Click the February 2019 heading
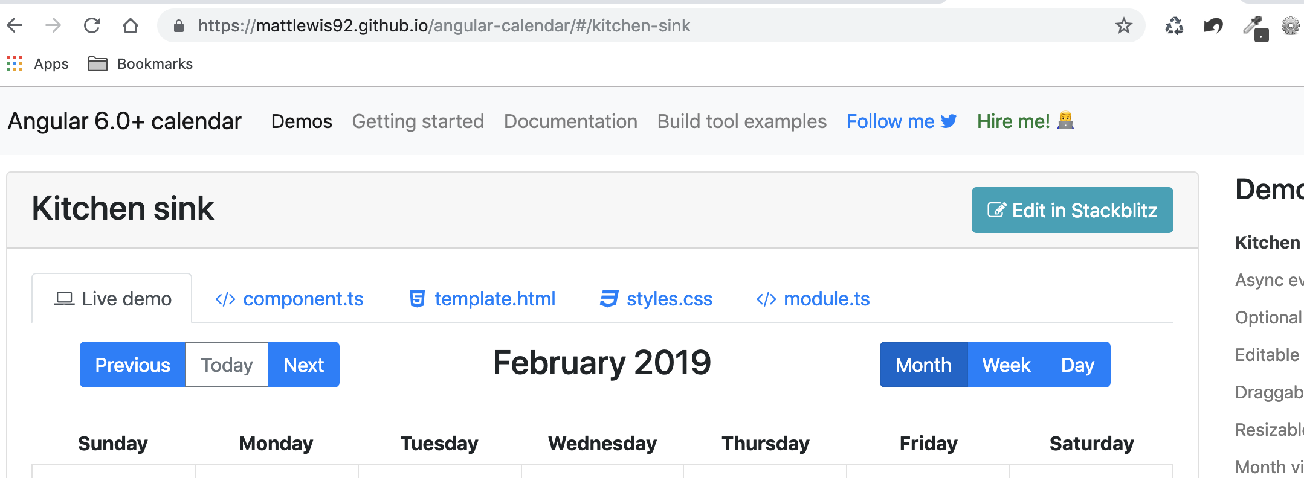1304x478 pixels. click(602, 363)
